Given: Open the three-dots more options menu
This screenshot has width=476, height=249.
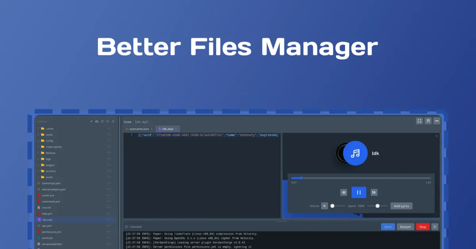Looking at the screenshot, I should 437,121.
